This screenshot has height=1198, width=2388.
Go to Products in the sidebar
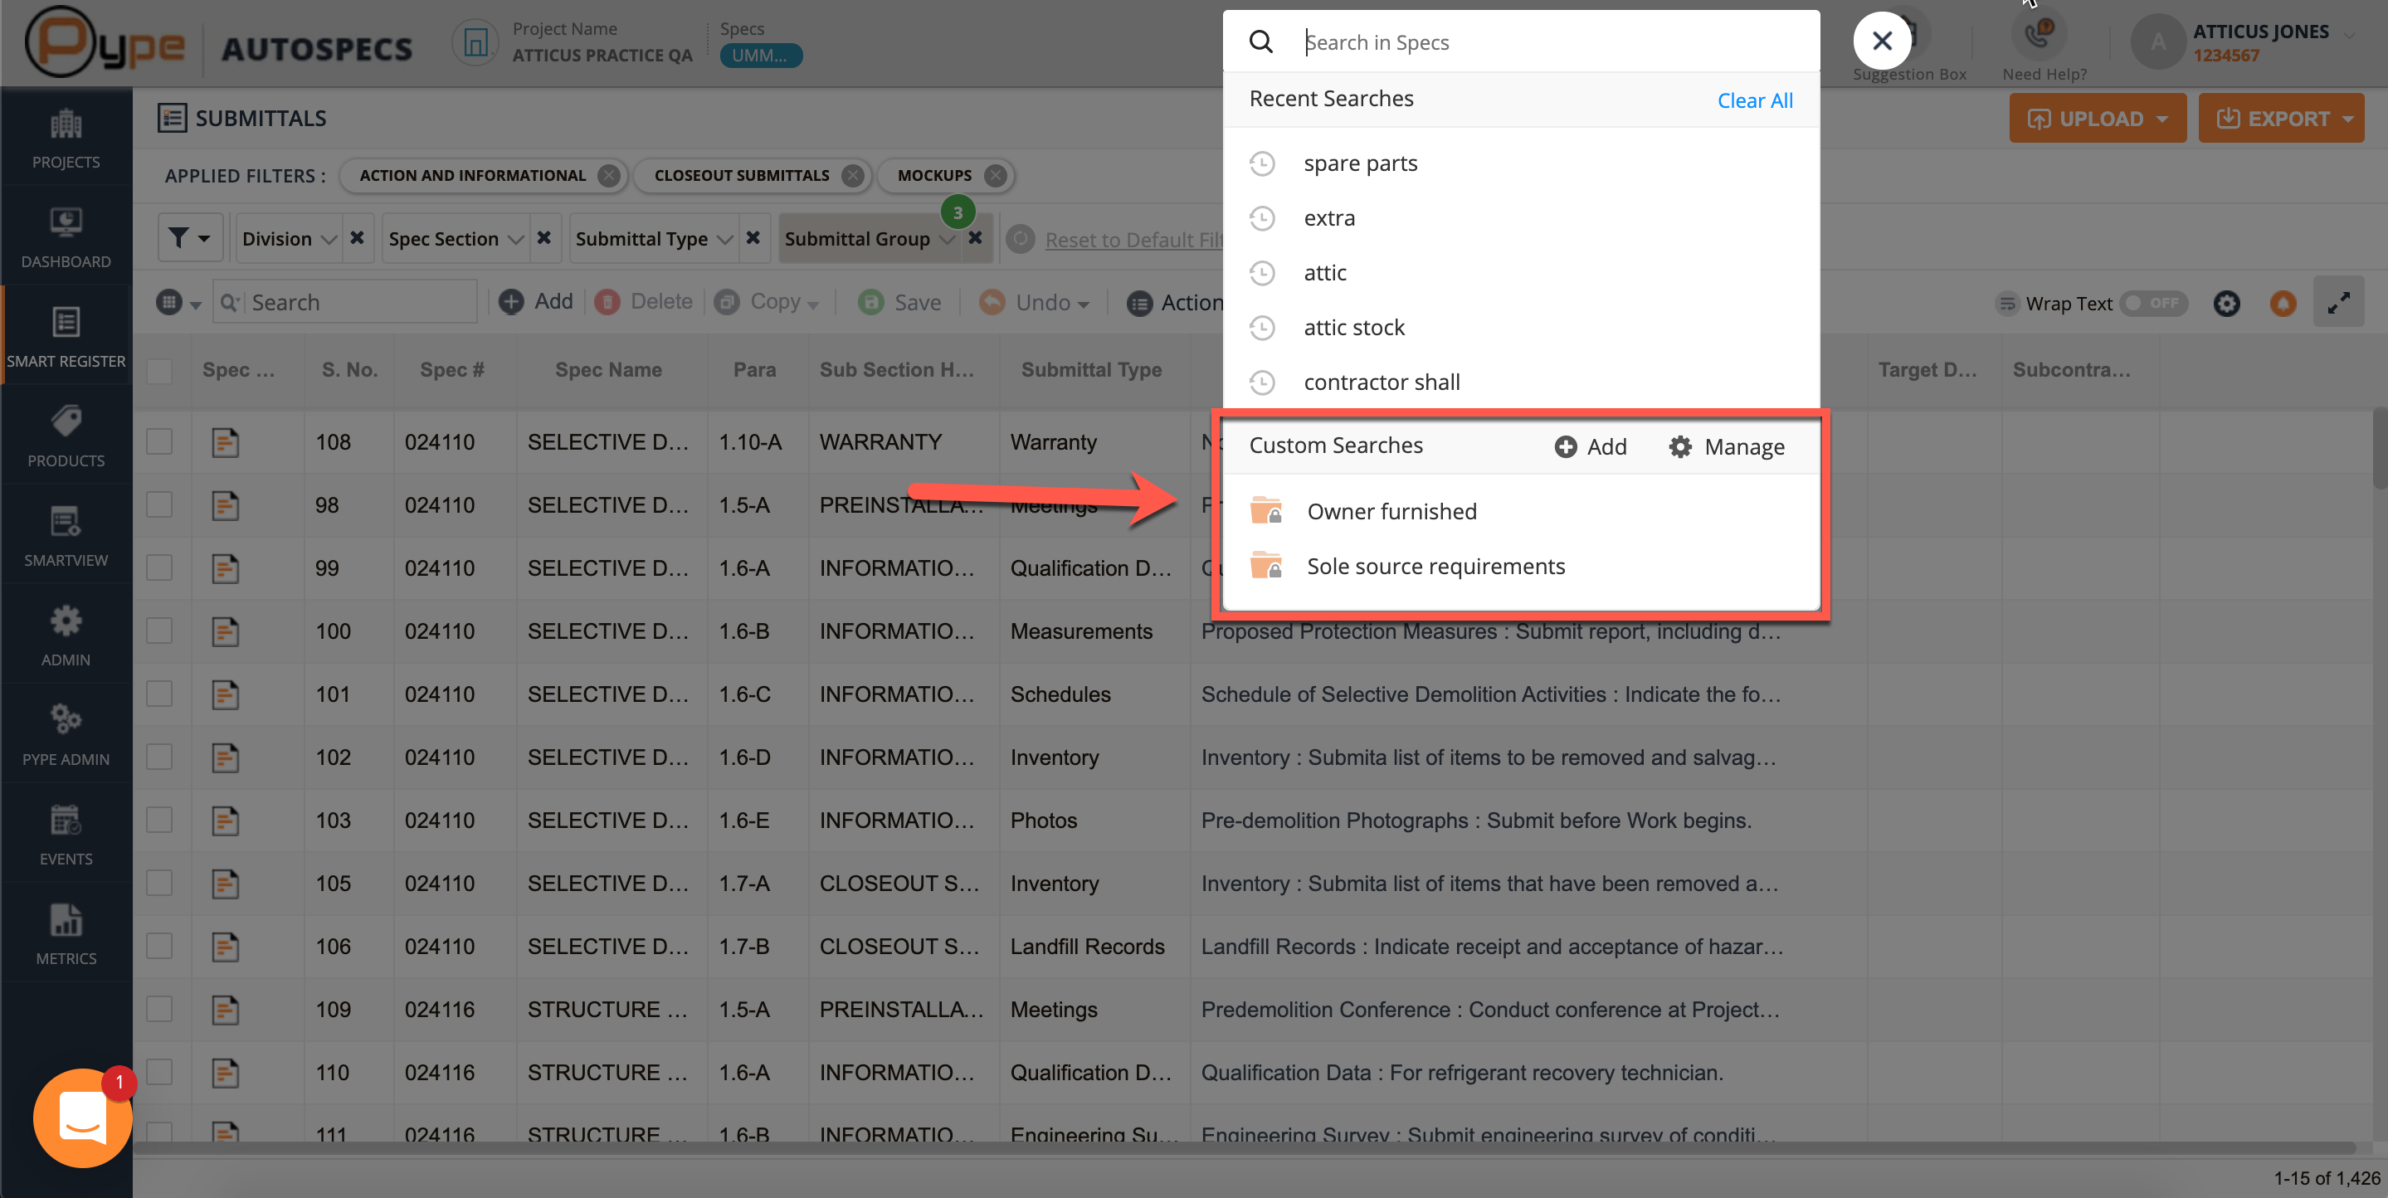click(x=65, y=435)
